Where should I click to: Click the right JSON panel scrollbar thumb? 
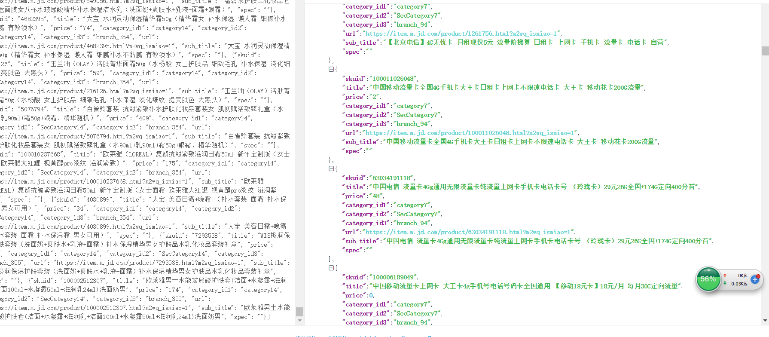[765, 51]
